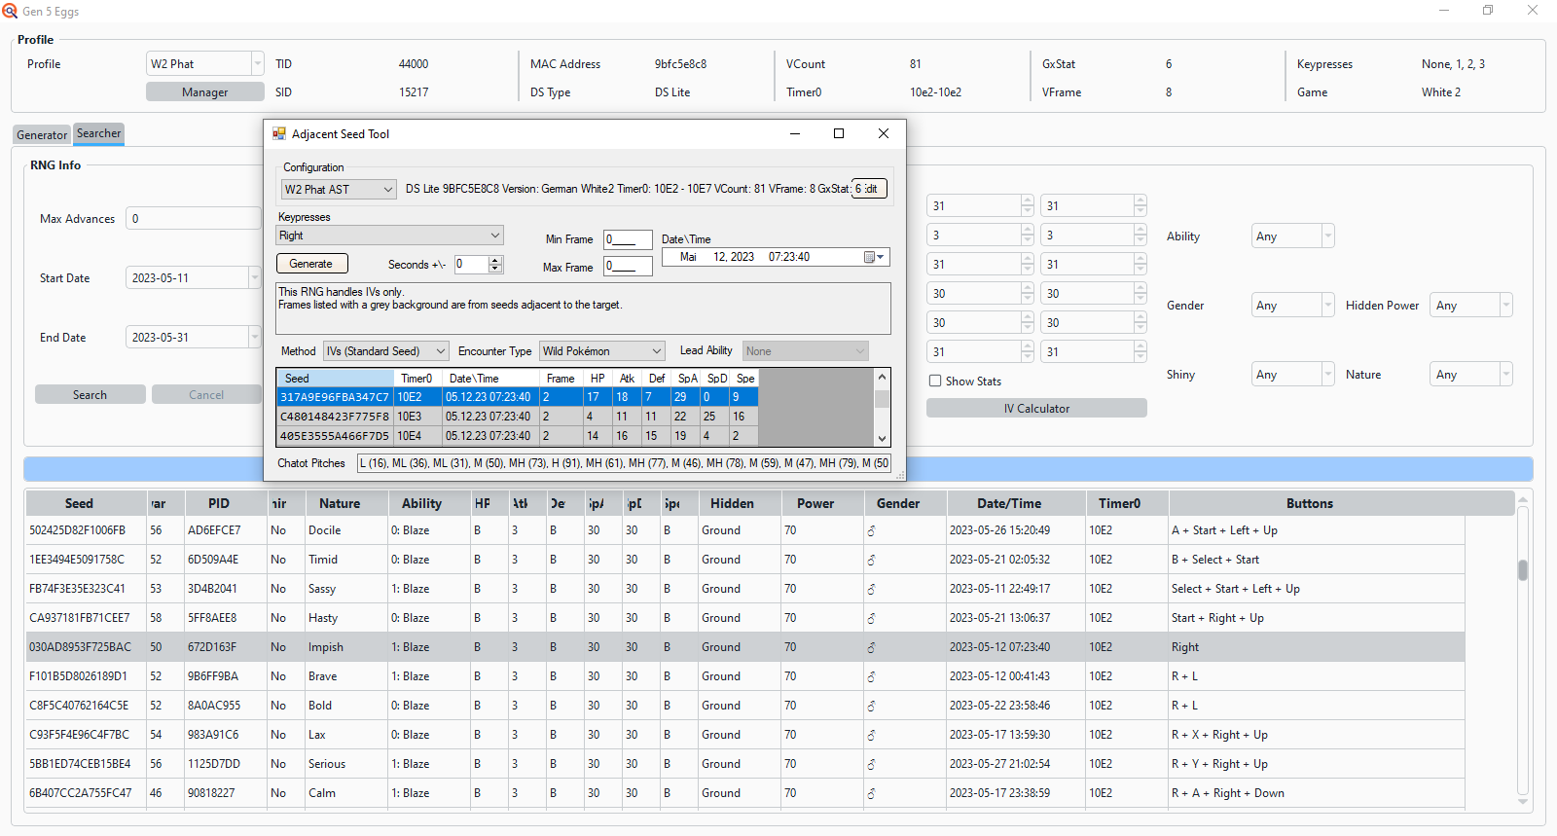
Task: Close the Adjacent Seed Tool dialog
Action: [884, 134]
